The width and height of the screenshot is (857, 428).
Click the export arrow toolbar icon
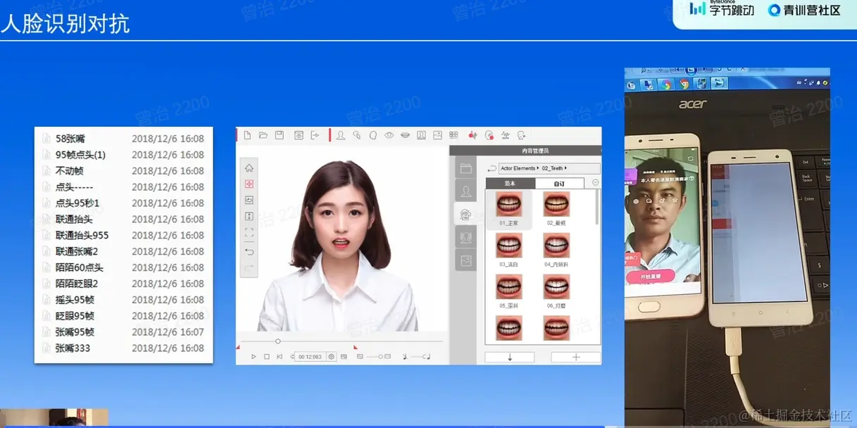315,134
